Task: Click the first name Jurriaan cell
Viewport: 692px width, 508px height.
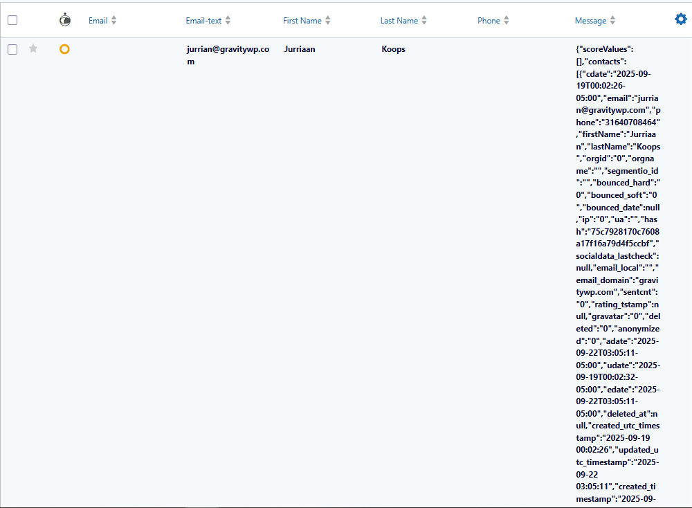Action: coord(300,49)
